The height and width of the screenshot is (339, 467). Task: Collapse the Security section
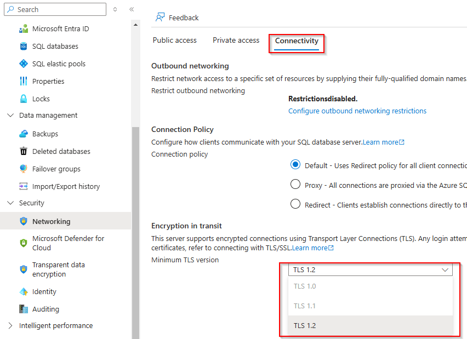pyautogui.click(x=10, y=203)
